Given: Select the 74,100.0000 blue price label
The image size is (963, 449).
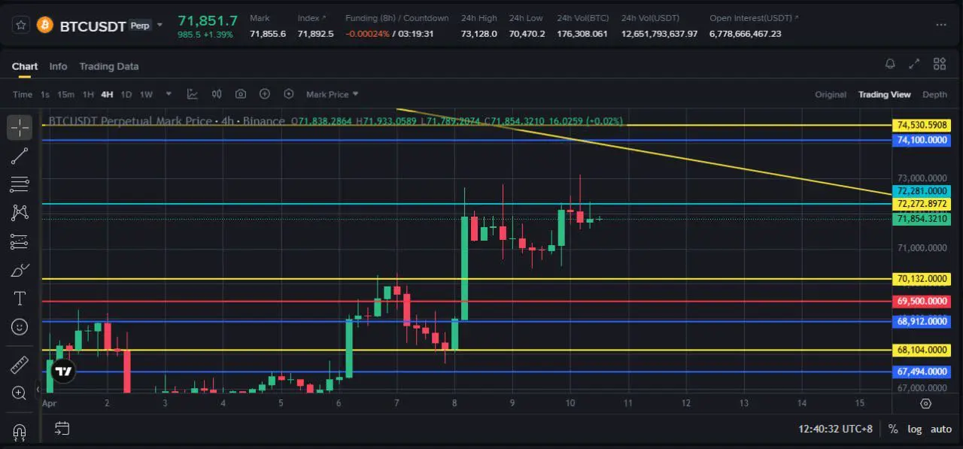Looking at the screenshot, I should pos(922,141).
